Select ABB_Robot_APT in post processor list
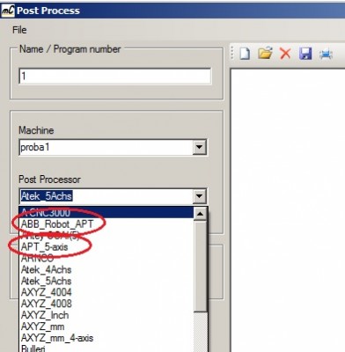 click(x=106, y=224)
